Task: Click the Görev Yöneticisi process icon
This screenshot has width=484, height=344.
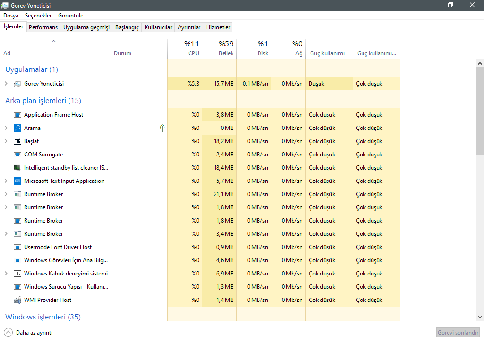Action: tap(17, 84)
